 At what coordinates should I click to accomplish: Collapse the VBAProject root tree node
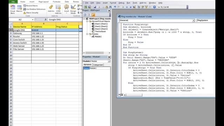[84, 19]
